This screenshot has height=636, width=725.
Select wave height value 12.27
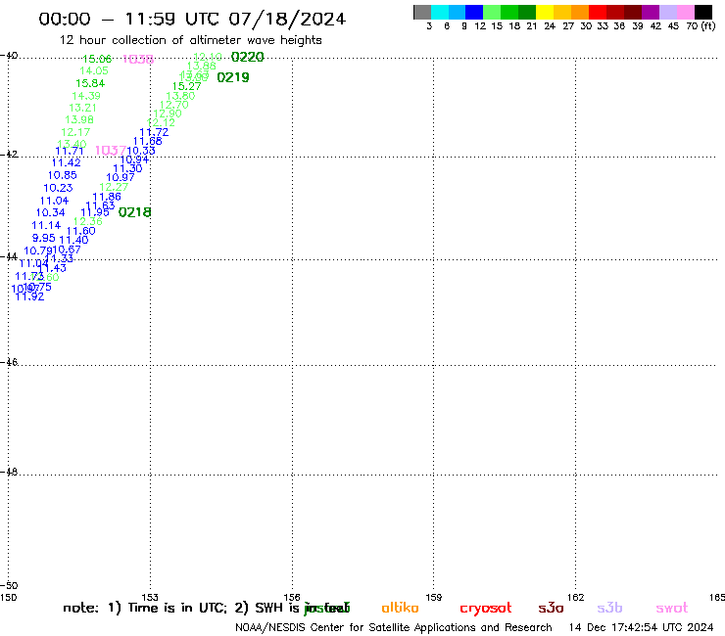(x=114, y=187)
